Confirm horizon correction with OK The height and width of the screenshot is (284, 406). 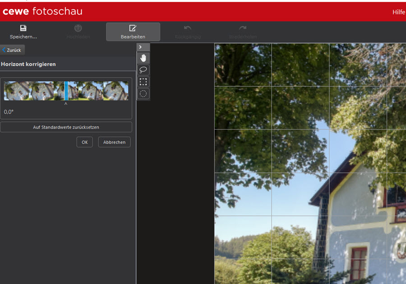pos(85,142)
